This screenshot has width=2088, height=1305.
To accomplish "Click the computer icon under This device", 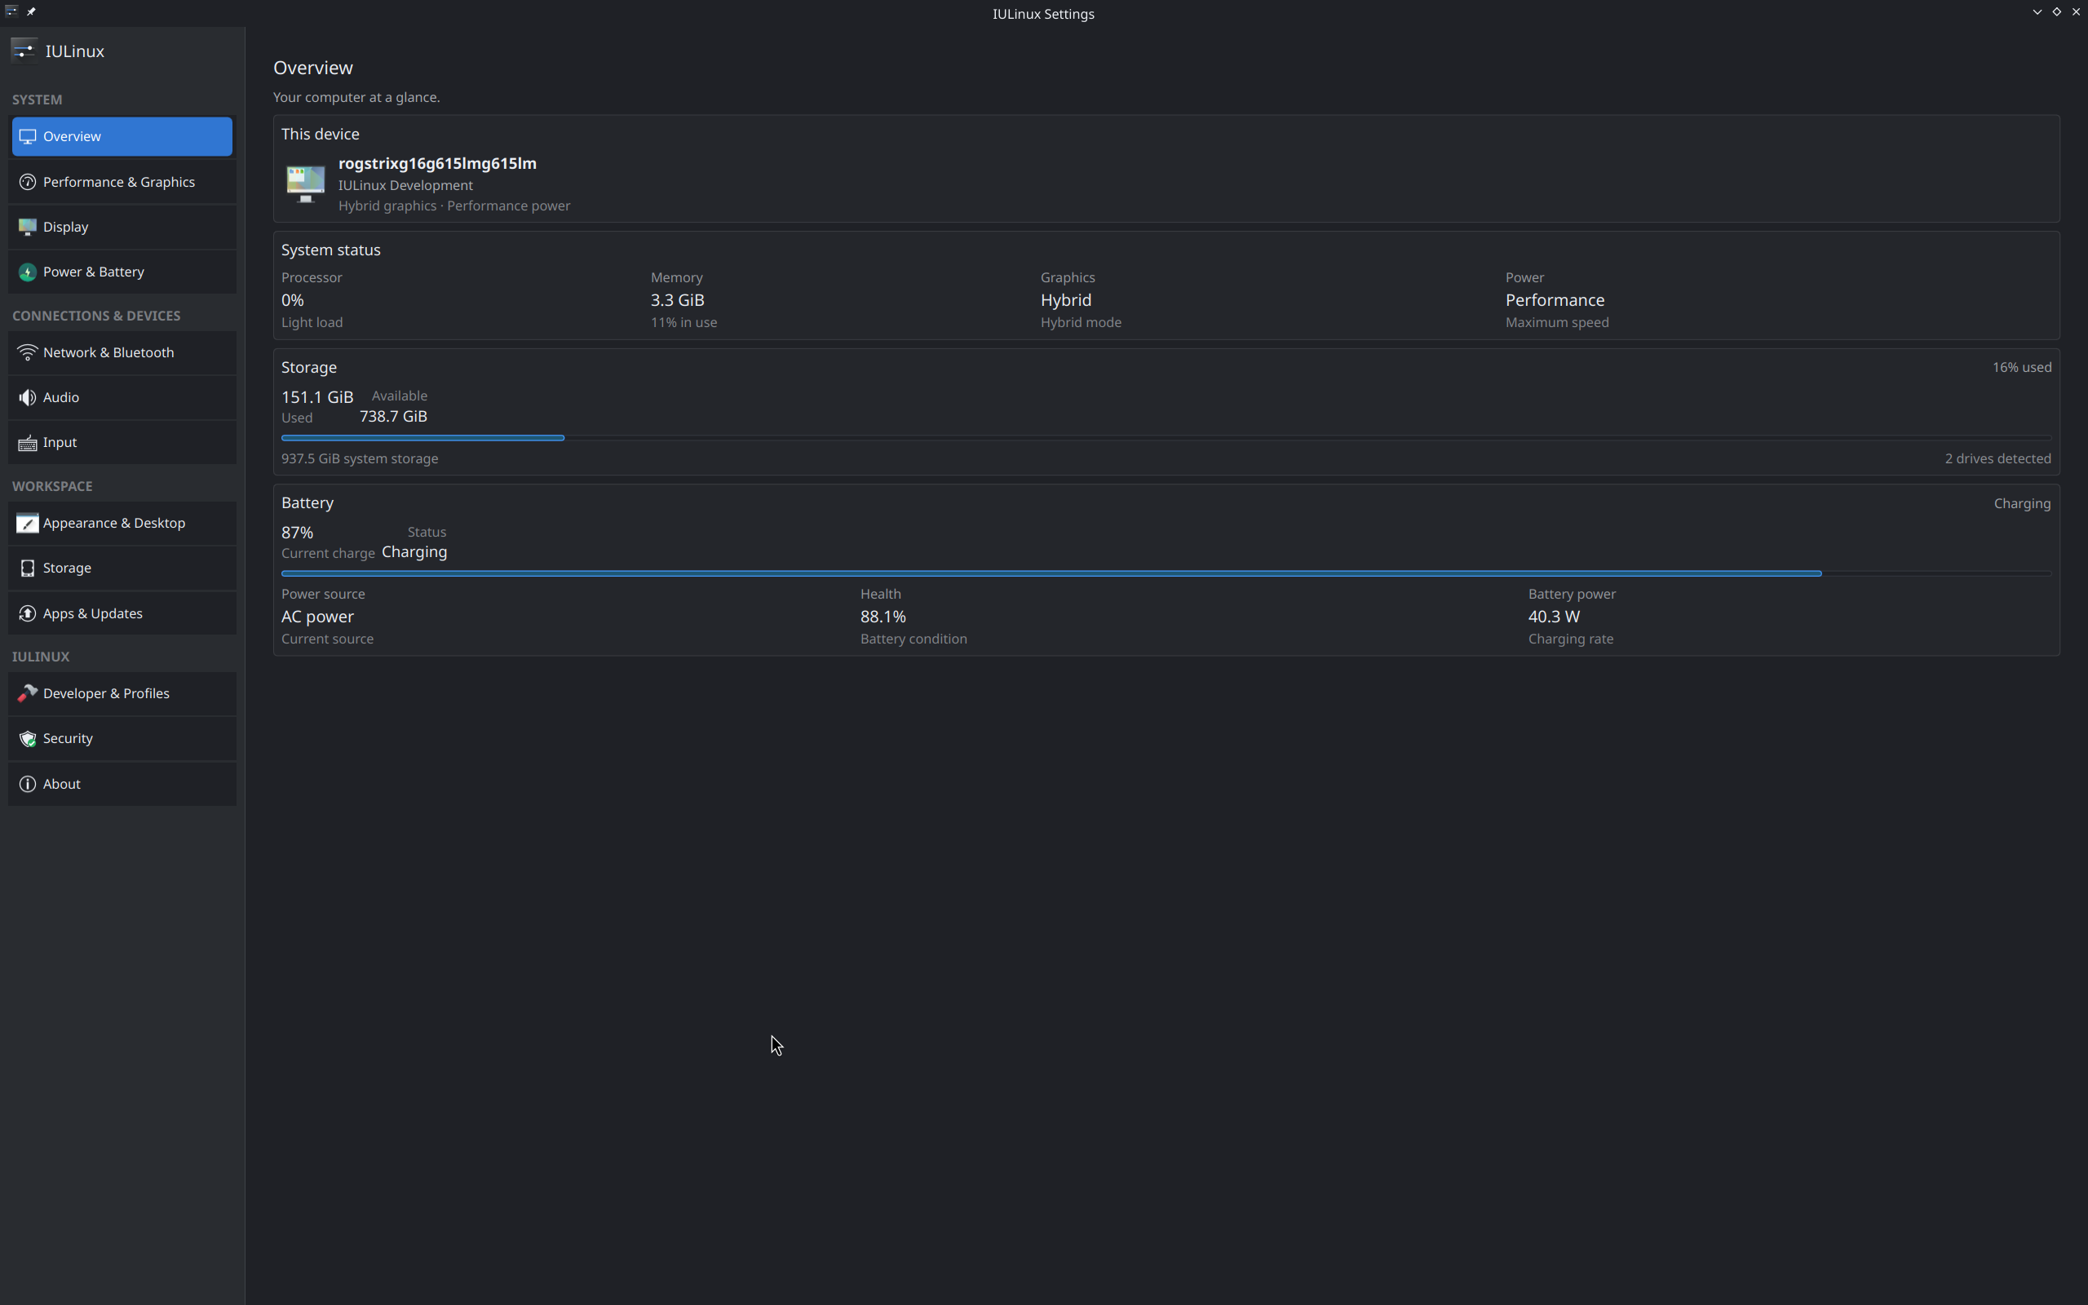I will pos(305,184).
